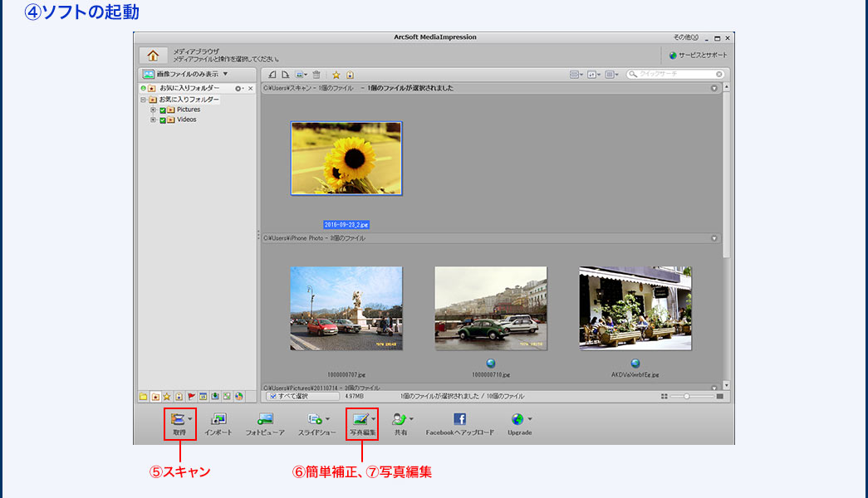Select the sunflower photo thumbnail
The image size is (868, 498).
(346, 159)
